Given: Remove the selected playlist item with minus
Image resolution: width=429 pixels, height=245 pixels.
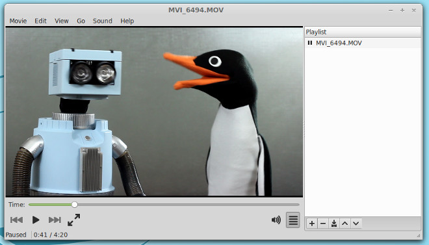Looking at the screenshot, I should [x=323, y=224].
